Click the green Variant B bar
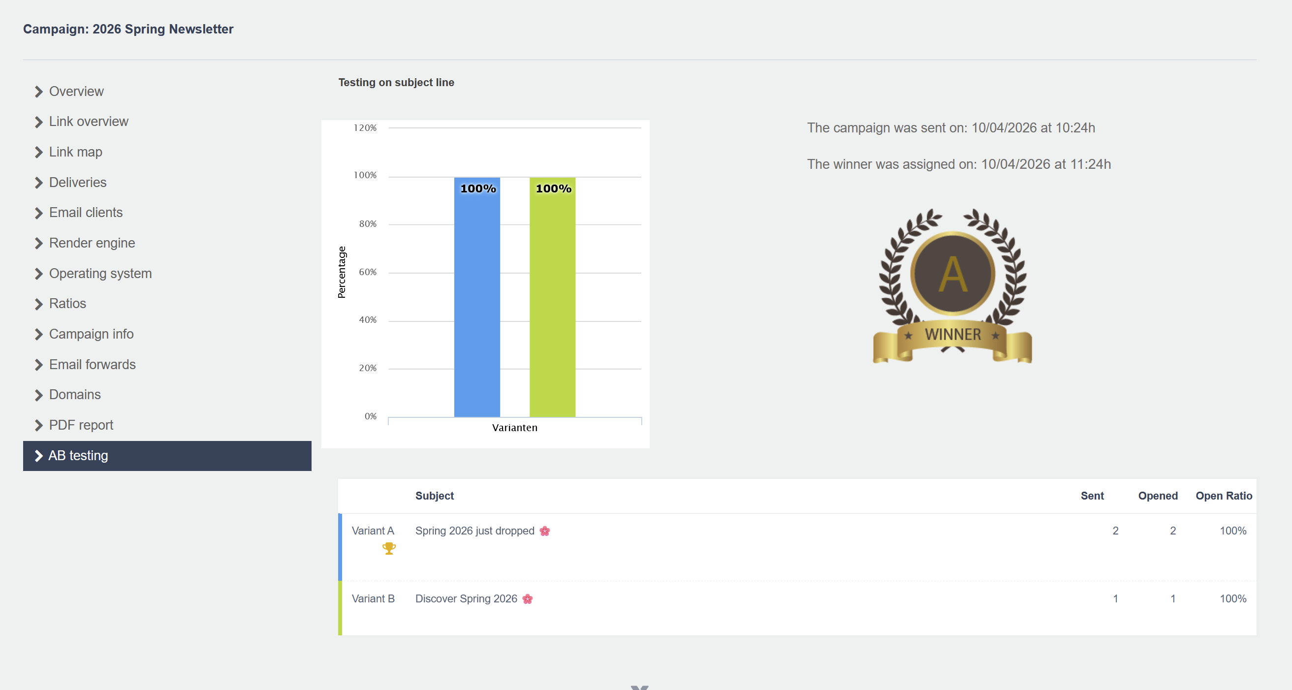1292x690 pixels. 552,301
